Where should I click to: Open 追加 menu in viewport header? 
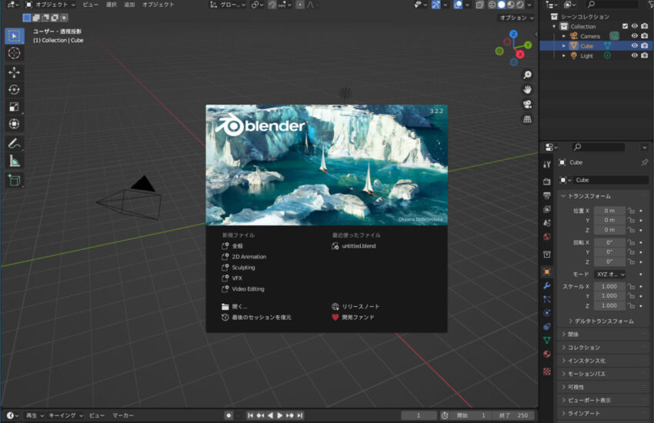point(129,5)
